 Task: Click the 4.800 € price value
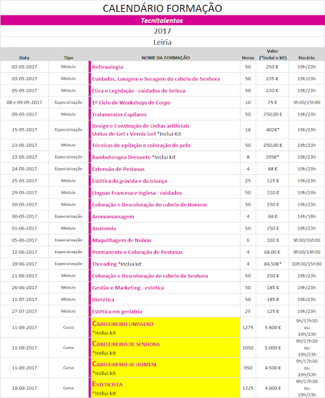pyautogui.click(x=273, y=388)
